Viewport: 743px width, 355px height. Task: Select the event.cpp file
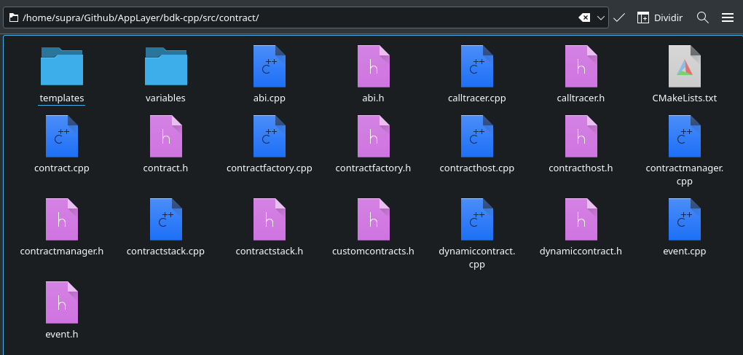[x=684, y=227]
